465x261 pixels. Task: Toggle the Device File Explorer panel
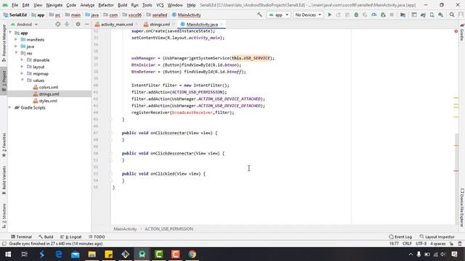[462, 208]
